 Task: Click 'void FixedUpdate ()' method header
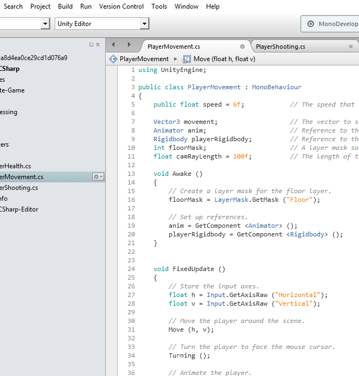tap(189, 269)
